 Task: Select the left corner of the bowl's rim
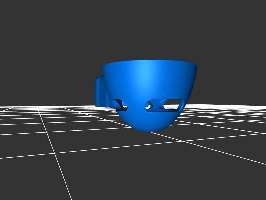tap(103, 65)
